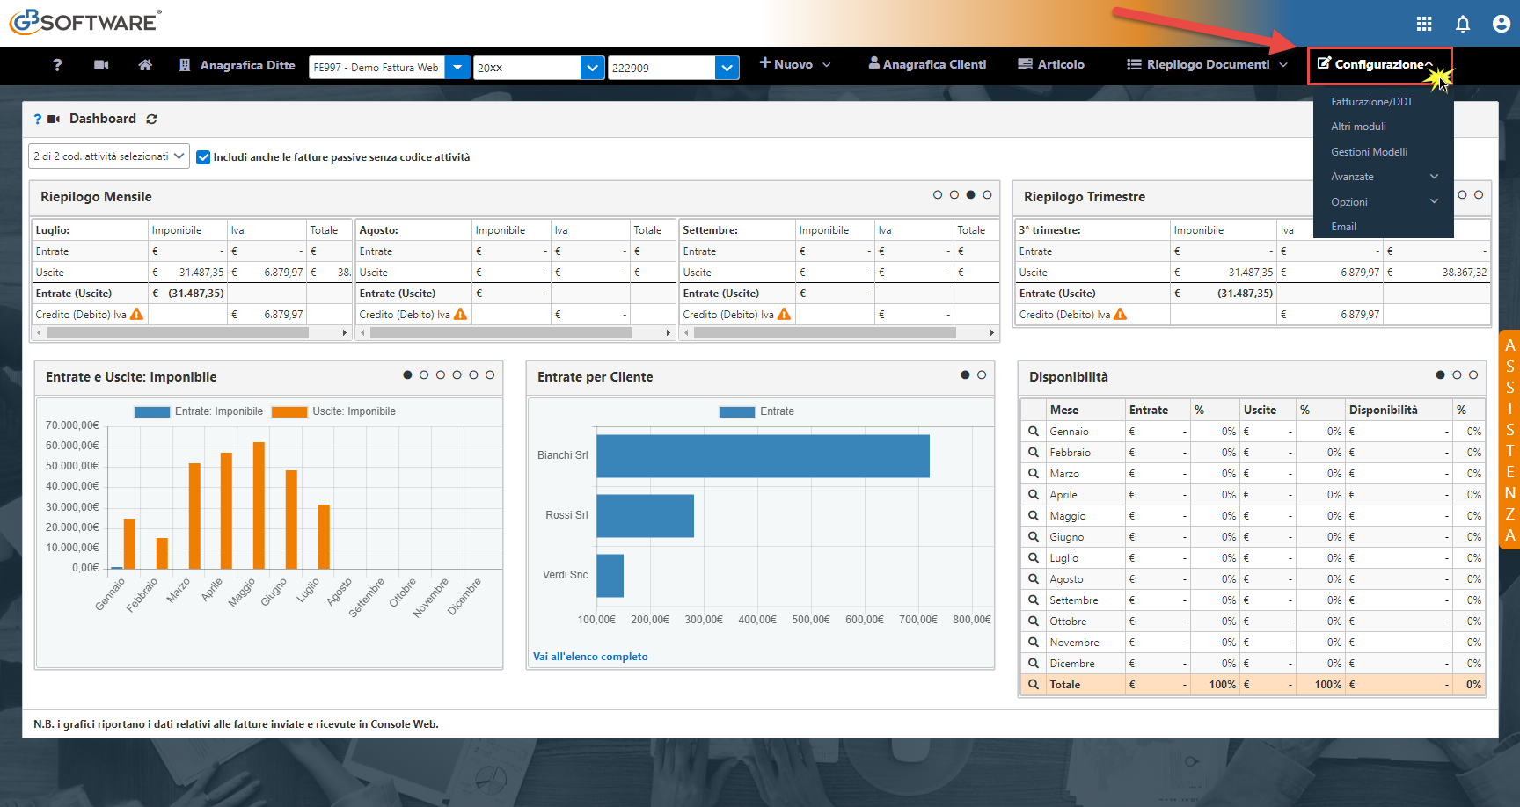Screen dimensions: 1520x807
Task: Click the magnifier for Giugno row
Action: click(1034, 536)
